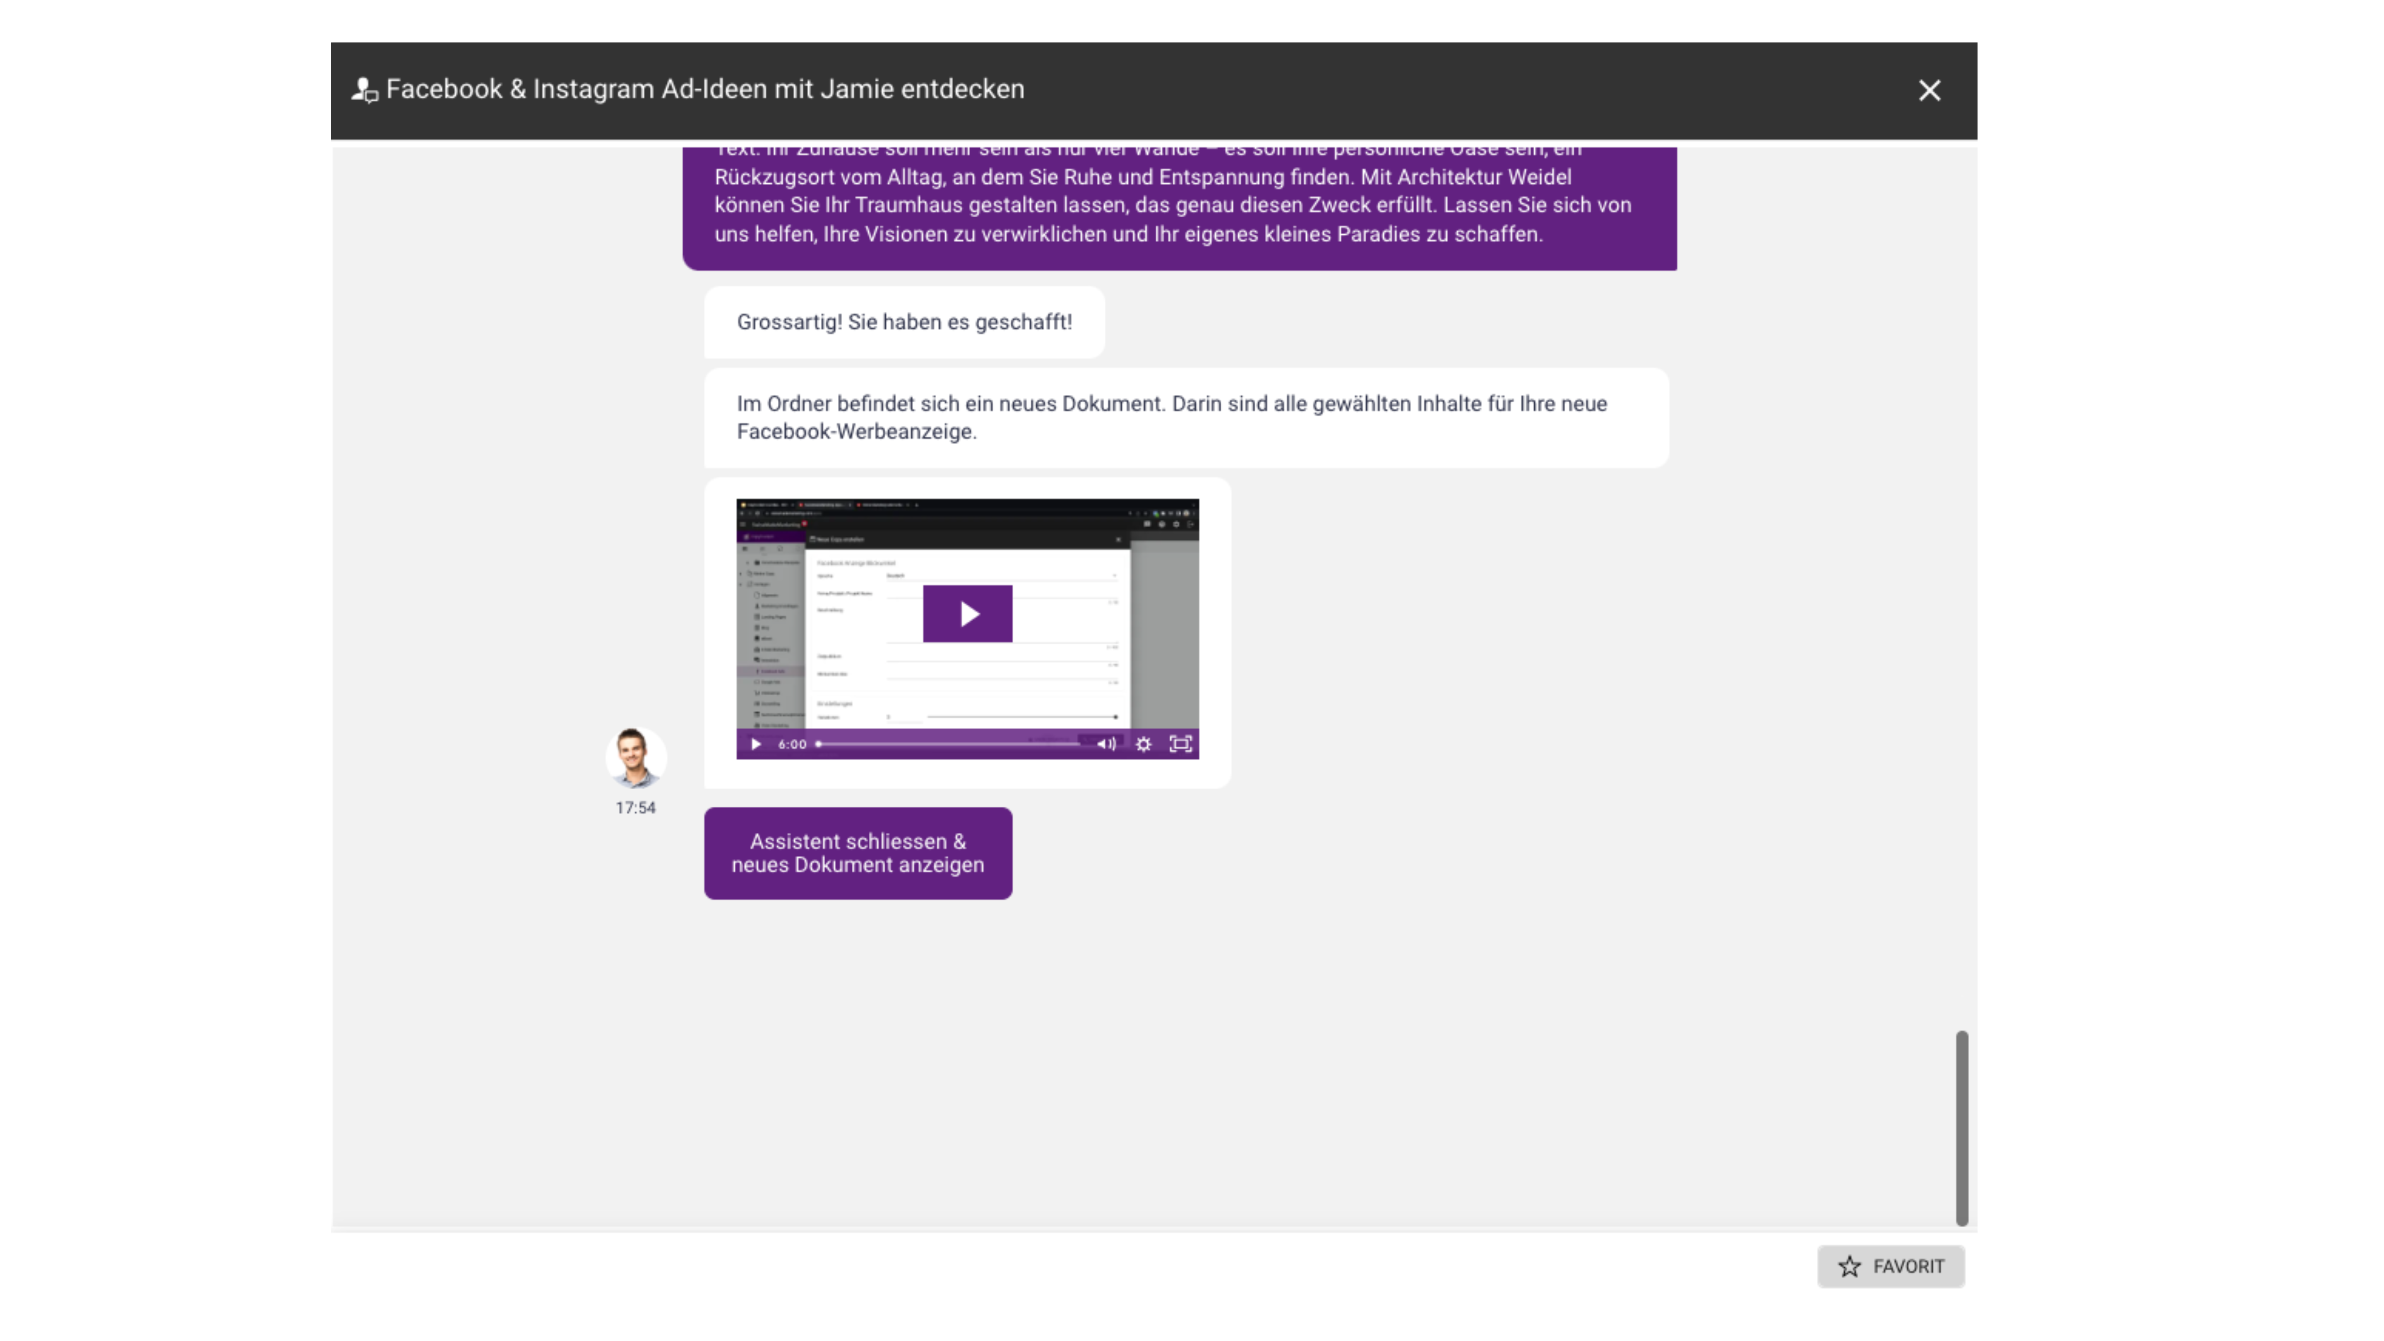Click 'Assistent schliessen & neues Dokument anzeigen' button
The height and width of the screenshot is (1341, 2384).
858,853
